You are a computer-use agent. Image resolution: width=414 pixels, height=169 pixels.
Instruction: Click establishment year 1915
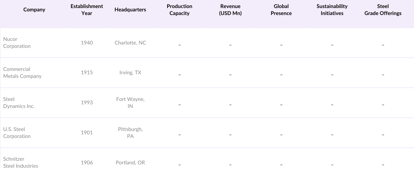click(x=87, y=73)
